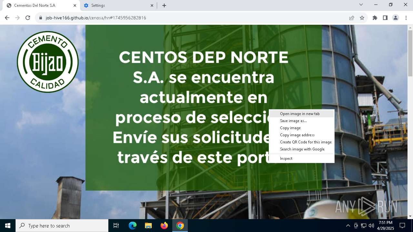Image resolution: width=413 pixels, height=232 pixels.
Task: Open the Windows Start menu
Action: click(x=8, y=226)
